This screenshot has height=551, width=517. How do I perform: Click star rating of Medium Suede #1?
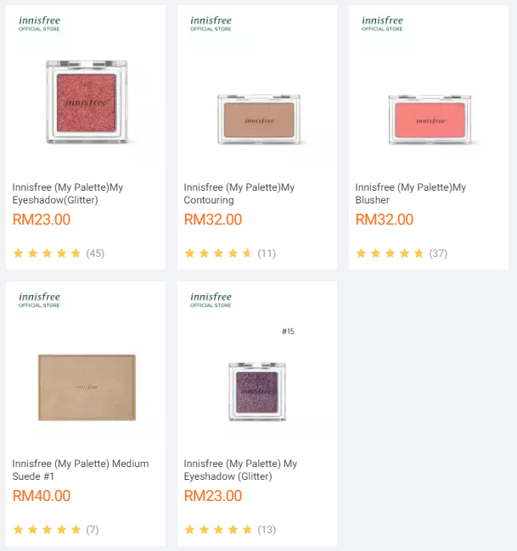click(x=47, y=530)
